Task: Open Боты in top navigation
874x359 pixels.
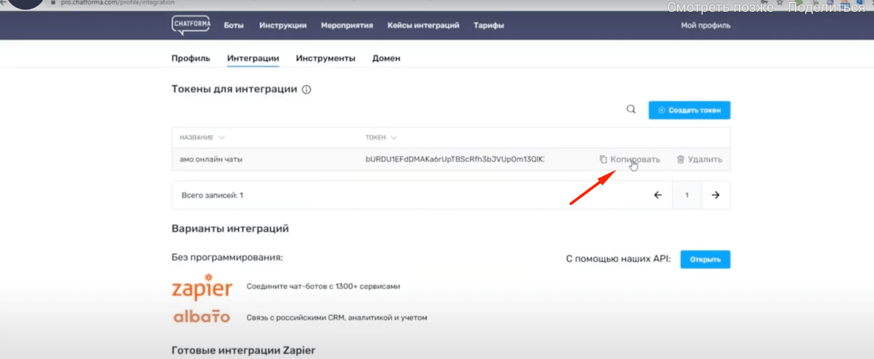Action: [x=234, y=25]
